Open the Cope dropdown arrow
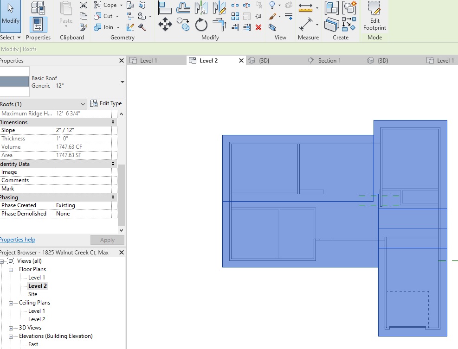The height and width of the screenshot is (349, 458). coord(122,5)
